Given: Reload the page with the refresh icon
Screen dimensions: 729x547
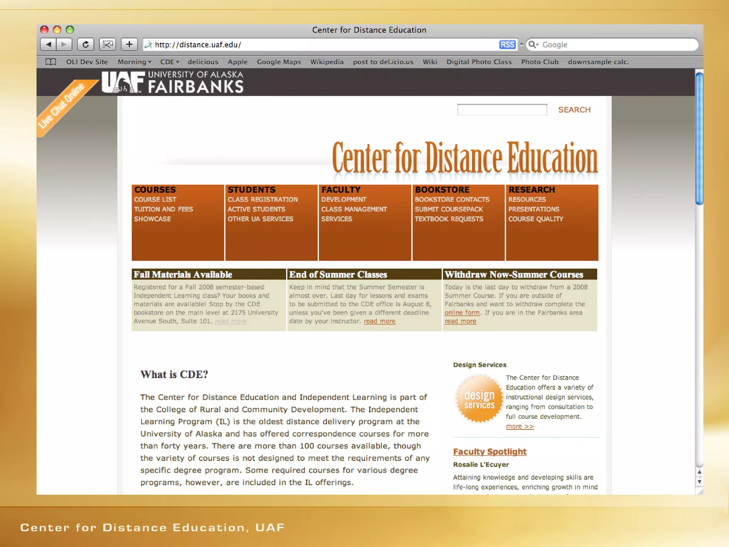Looking at the screenshot, I should [x=85, y=45].
